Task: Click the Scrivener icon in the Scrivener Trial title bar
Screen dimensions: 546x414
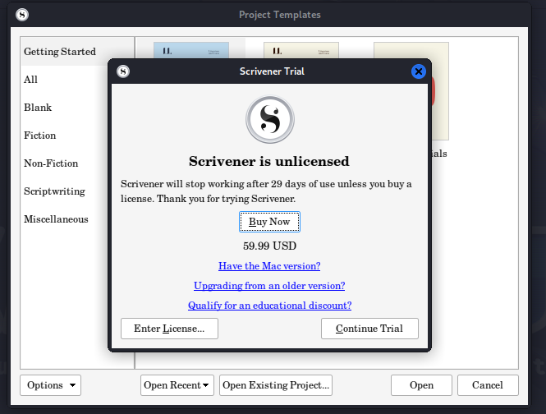Action: [123, 71]
